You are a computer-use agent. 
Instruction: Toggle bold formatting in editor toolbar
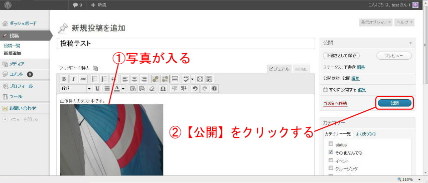point(64,79)
